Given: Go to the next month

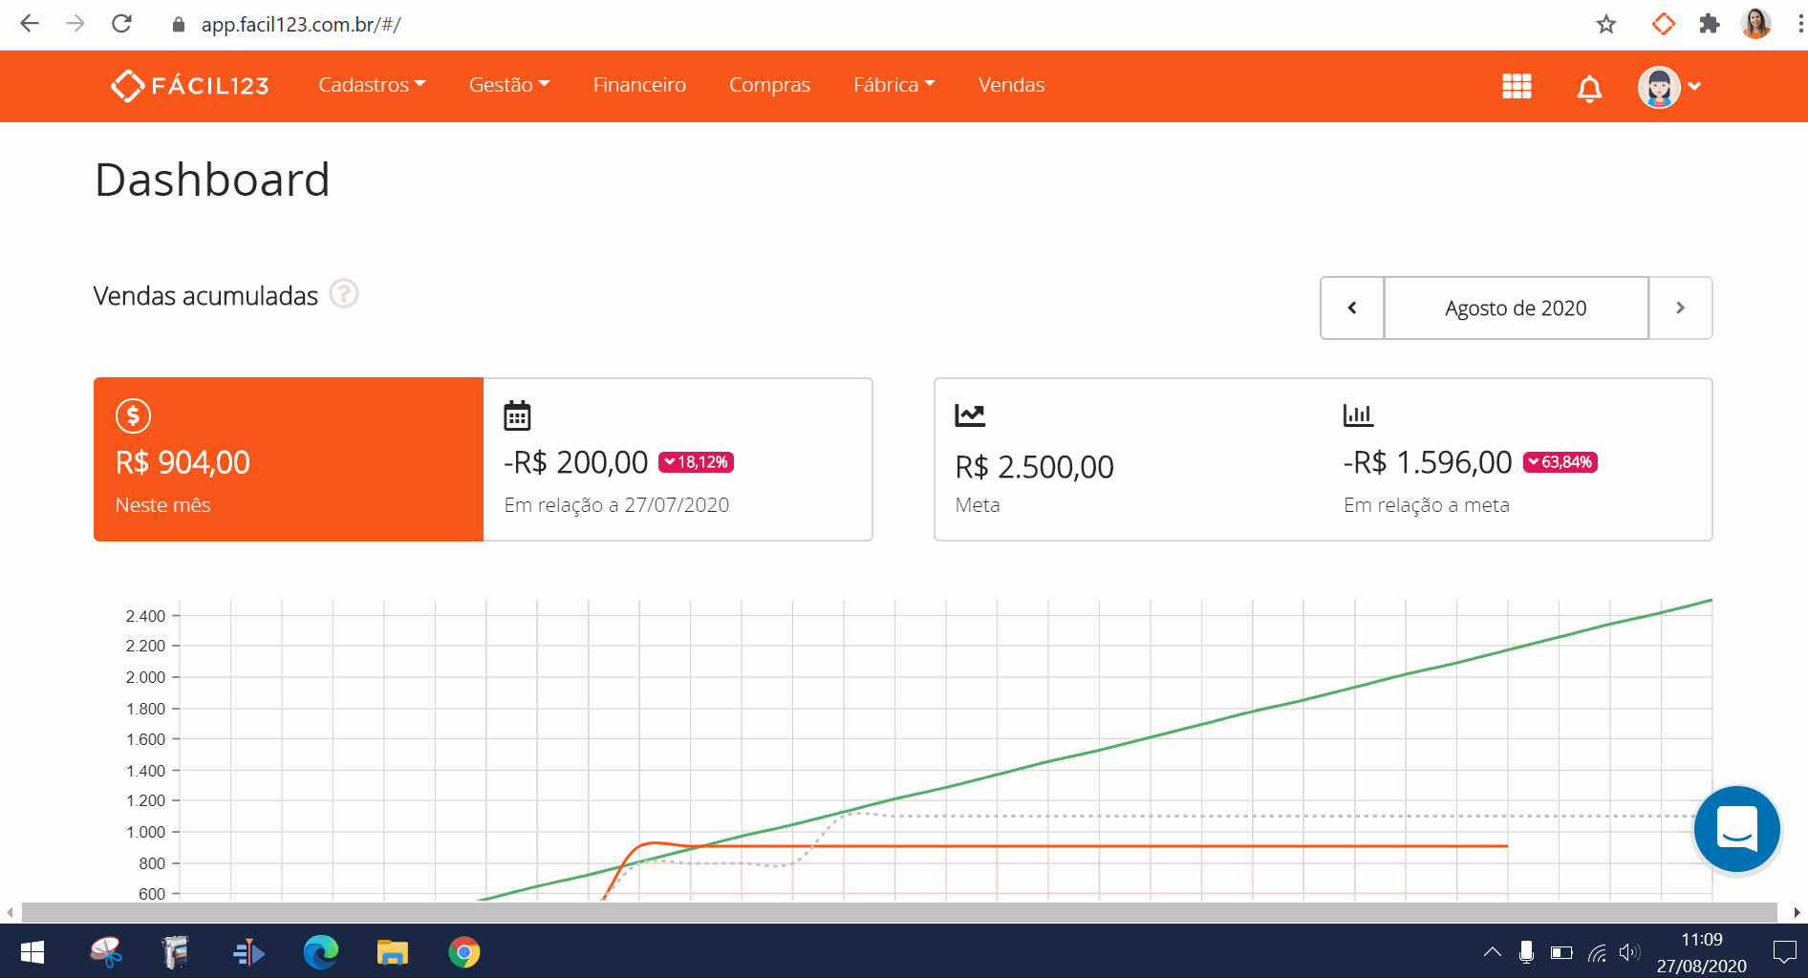Looking at the screenshot, I should tap(1680, 308).
